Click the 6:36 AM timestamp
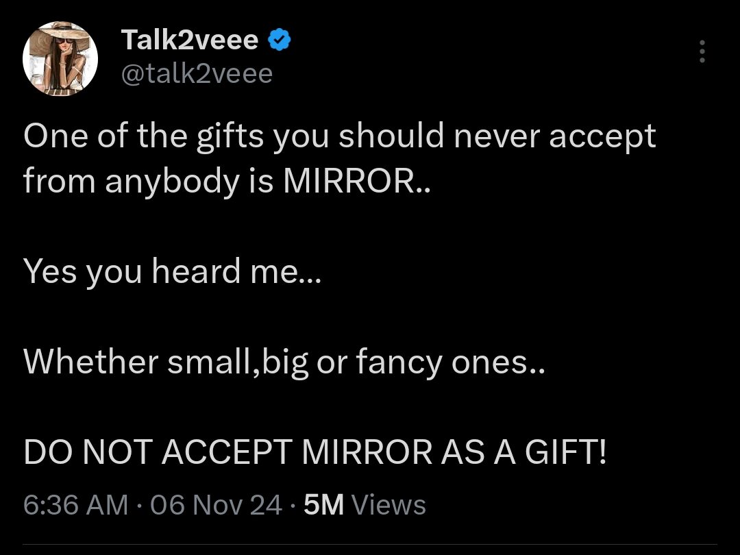740x555 pixels. pyautogui.click(x=75, y=504)
